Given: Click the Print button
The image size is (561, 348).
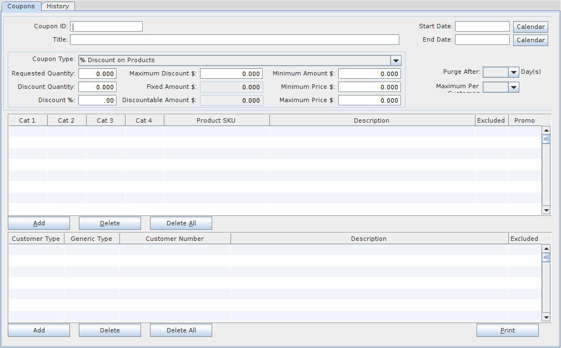Looking at the screenshot, I should (x=507, y=330).
